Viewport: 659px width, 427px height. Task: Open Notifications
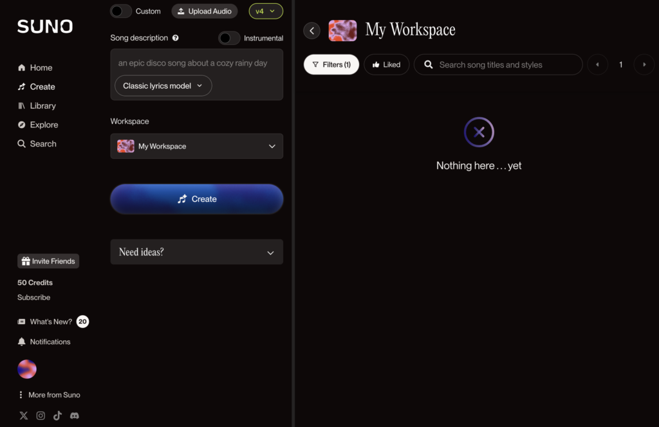pyautogui.click(x=44, y=341)
